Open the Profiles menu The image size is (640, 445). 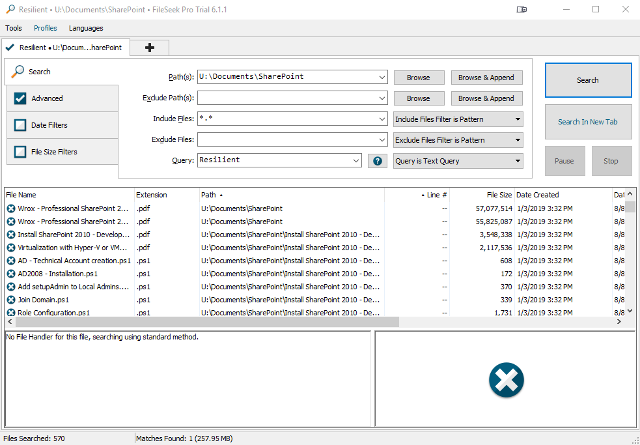46,28
